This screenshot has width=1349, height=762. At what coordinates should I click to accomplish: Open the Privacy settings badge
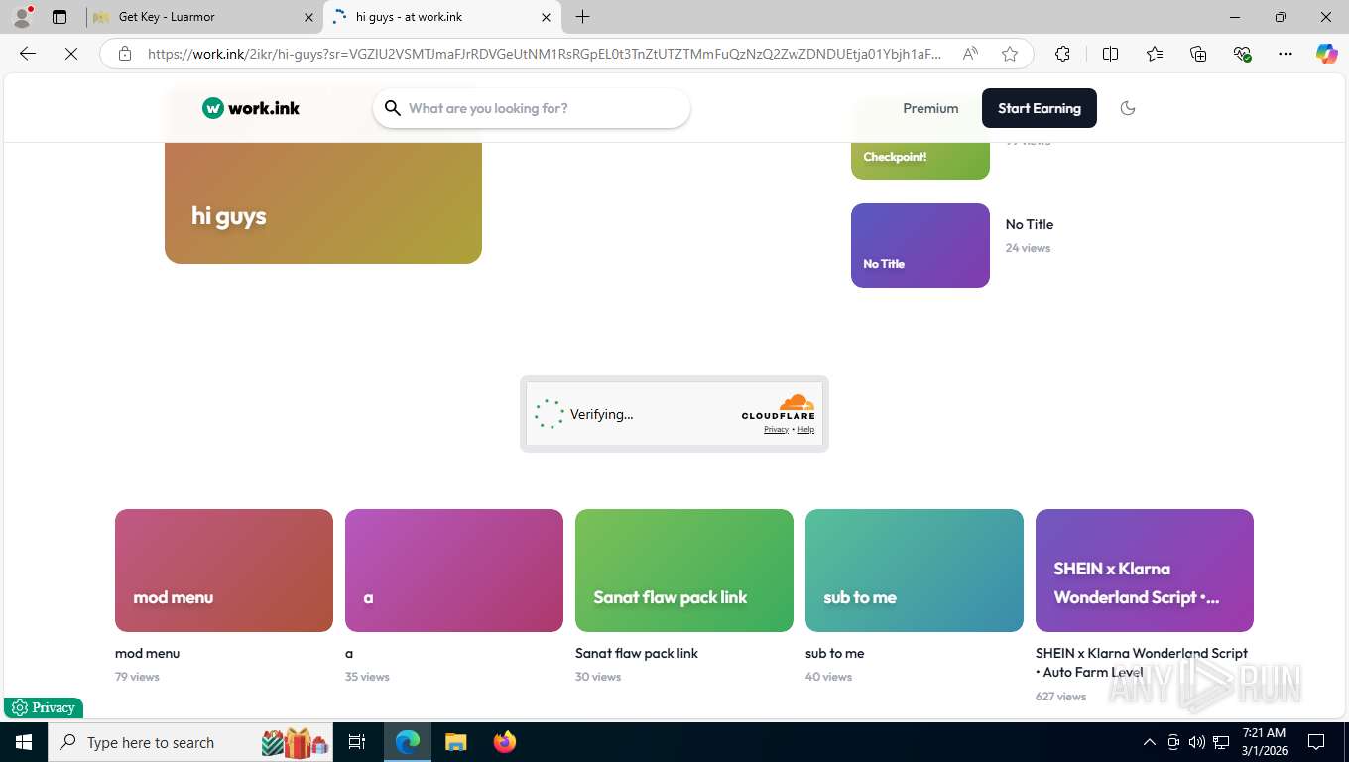coord(44,707)
